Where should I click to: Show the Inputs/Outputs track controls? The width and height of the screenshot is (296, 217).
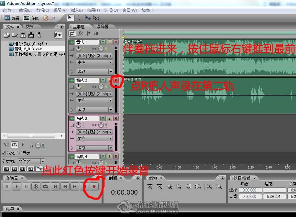(x=72, y=33)
